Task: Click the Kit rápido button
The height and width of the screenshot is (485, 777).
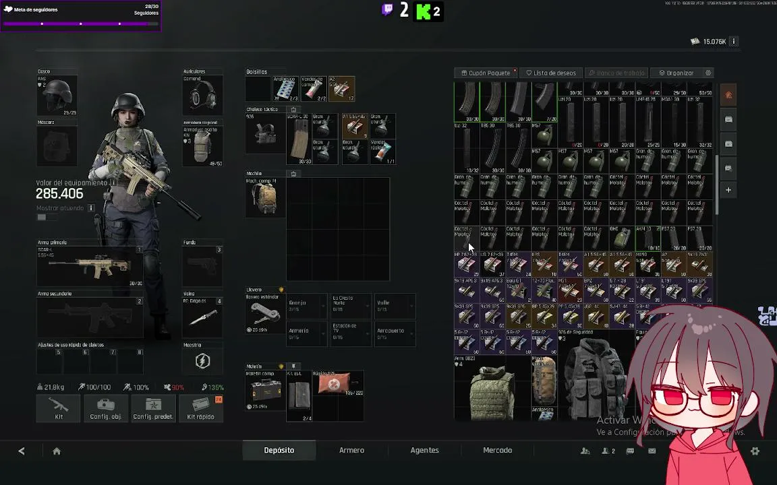Action: pos(201,408)
